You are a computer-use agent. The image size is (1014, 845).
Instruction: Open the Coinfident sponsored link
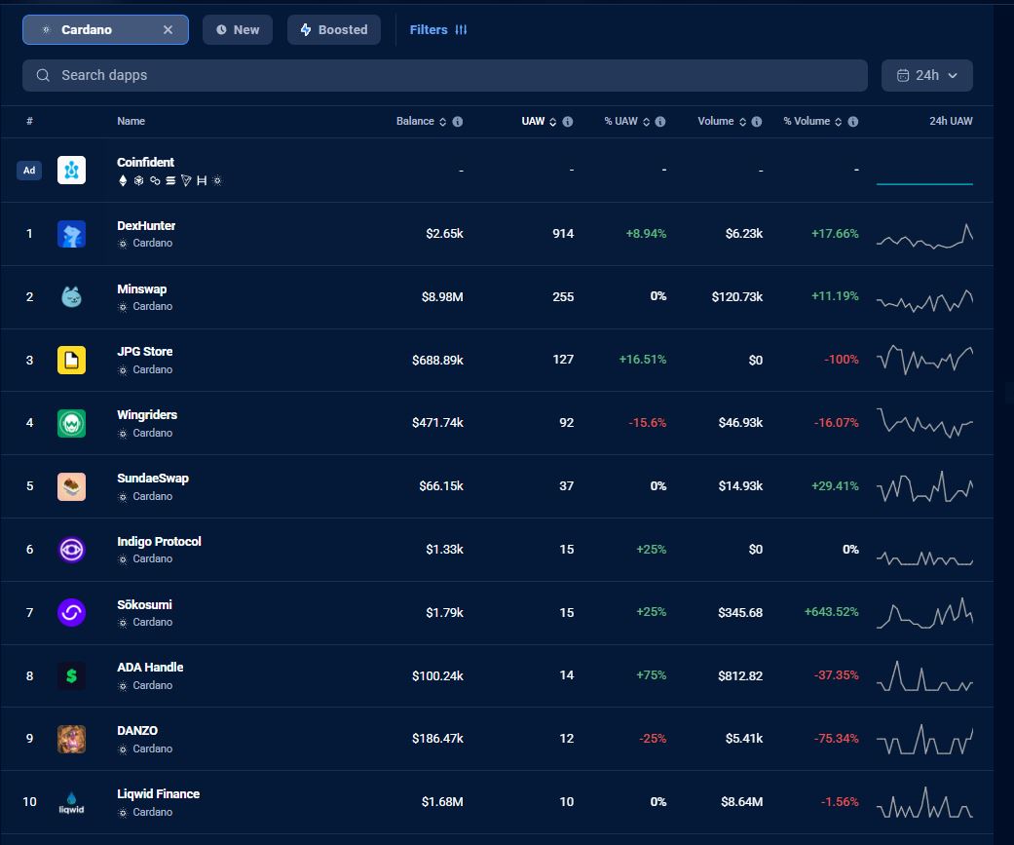(x=145, y=163)
